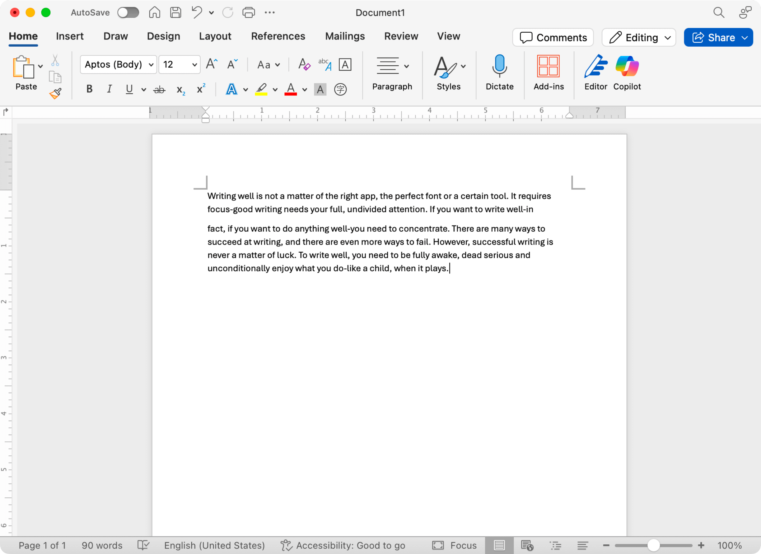The height and width of the screenshot is (554, 761).
Task: Clear all formatting from text
Action: pos(304,64)
